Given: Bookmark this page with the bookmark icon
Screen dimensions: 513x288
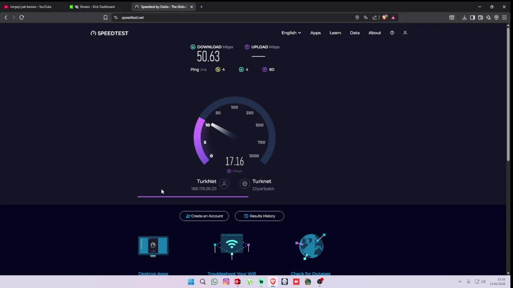Looking at the screenshot, I should click(x=105, y=18).
